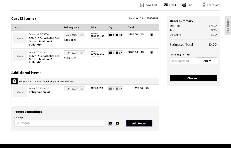Apply the coupon code
The height and width of the screenshot is (148, 231).
(207, 61)
